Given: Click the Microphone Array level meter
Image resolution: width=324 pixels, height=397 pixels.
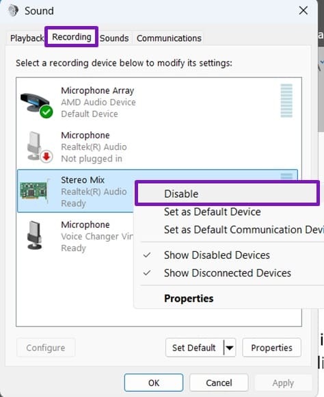Looking at the screenshot, I should [x=286, y=101].
